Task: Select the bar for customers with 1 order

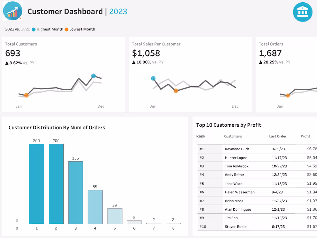Action: coord(36,183)
